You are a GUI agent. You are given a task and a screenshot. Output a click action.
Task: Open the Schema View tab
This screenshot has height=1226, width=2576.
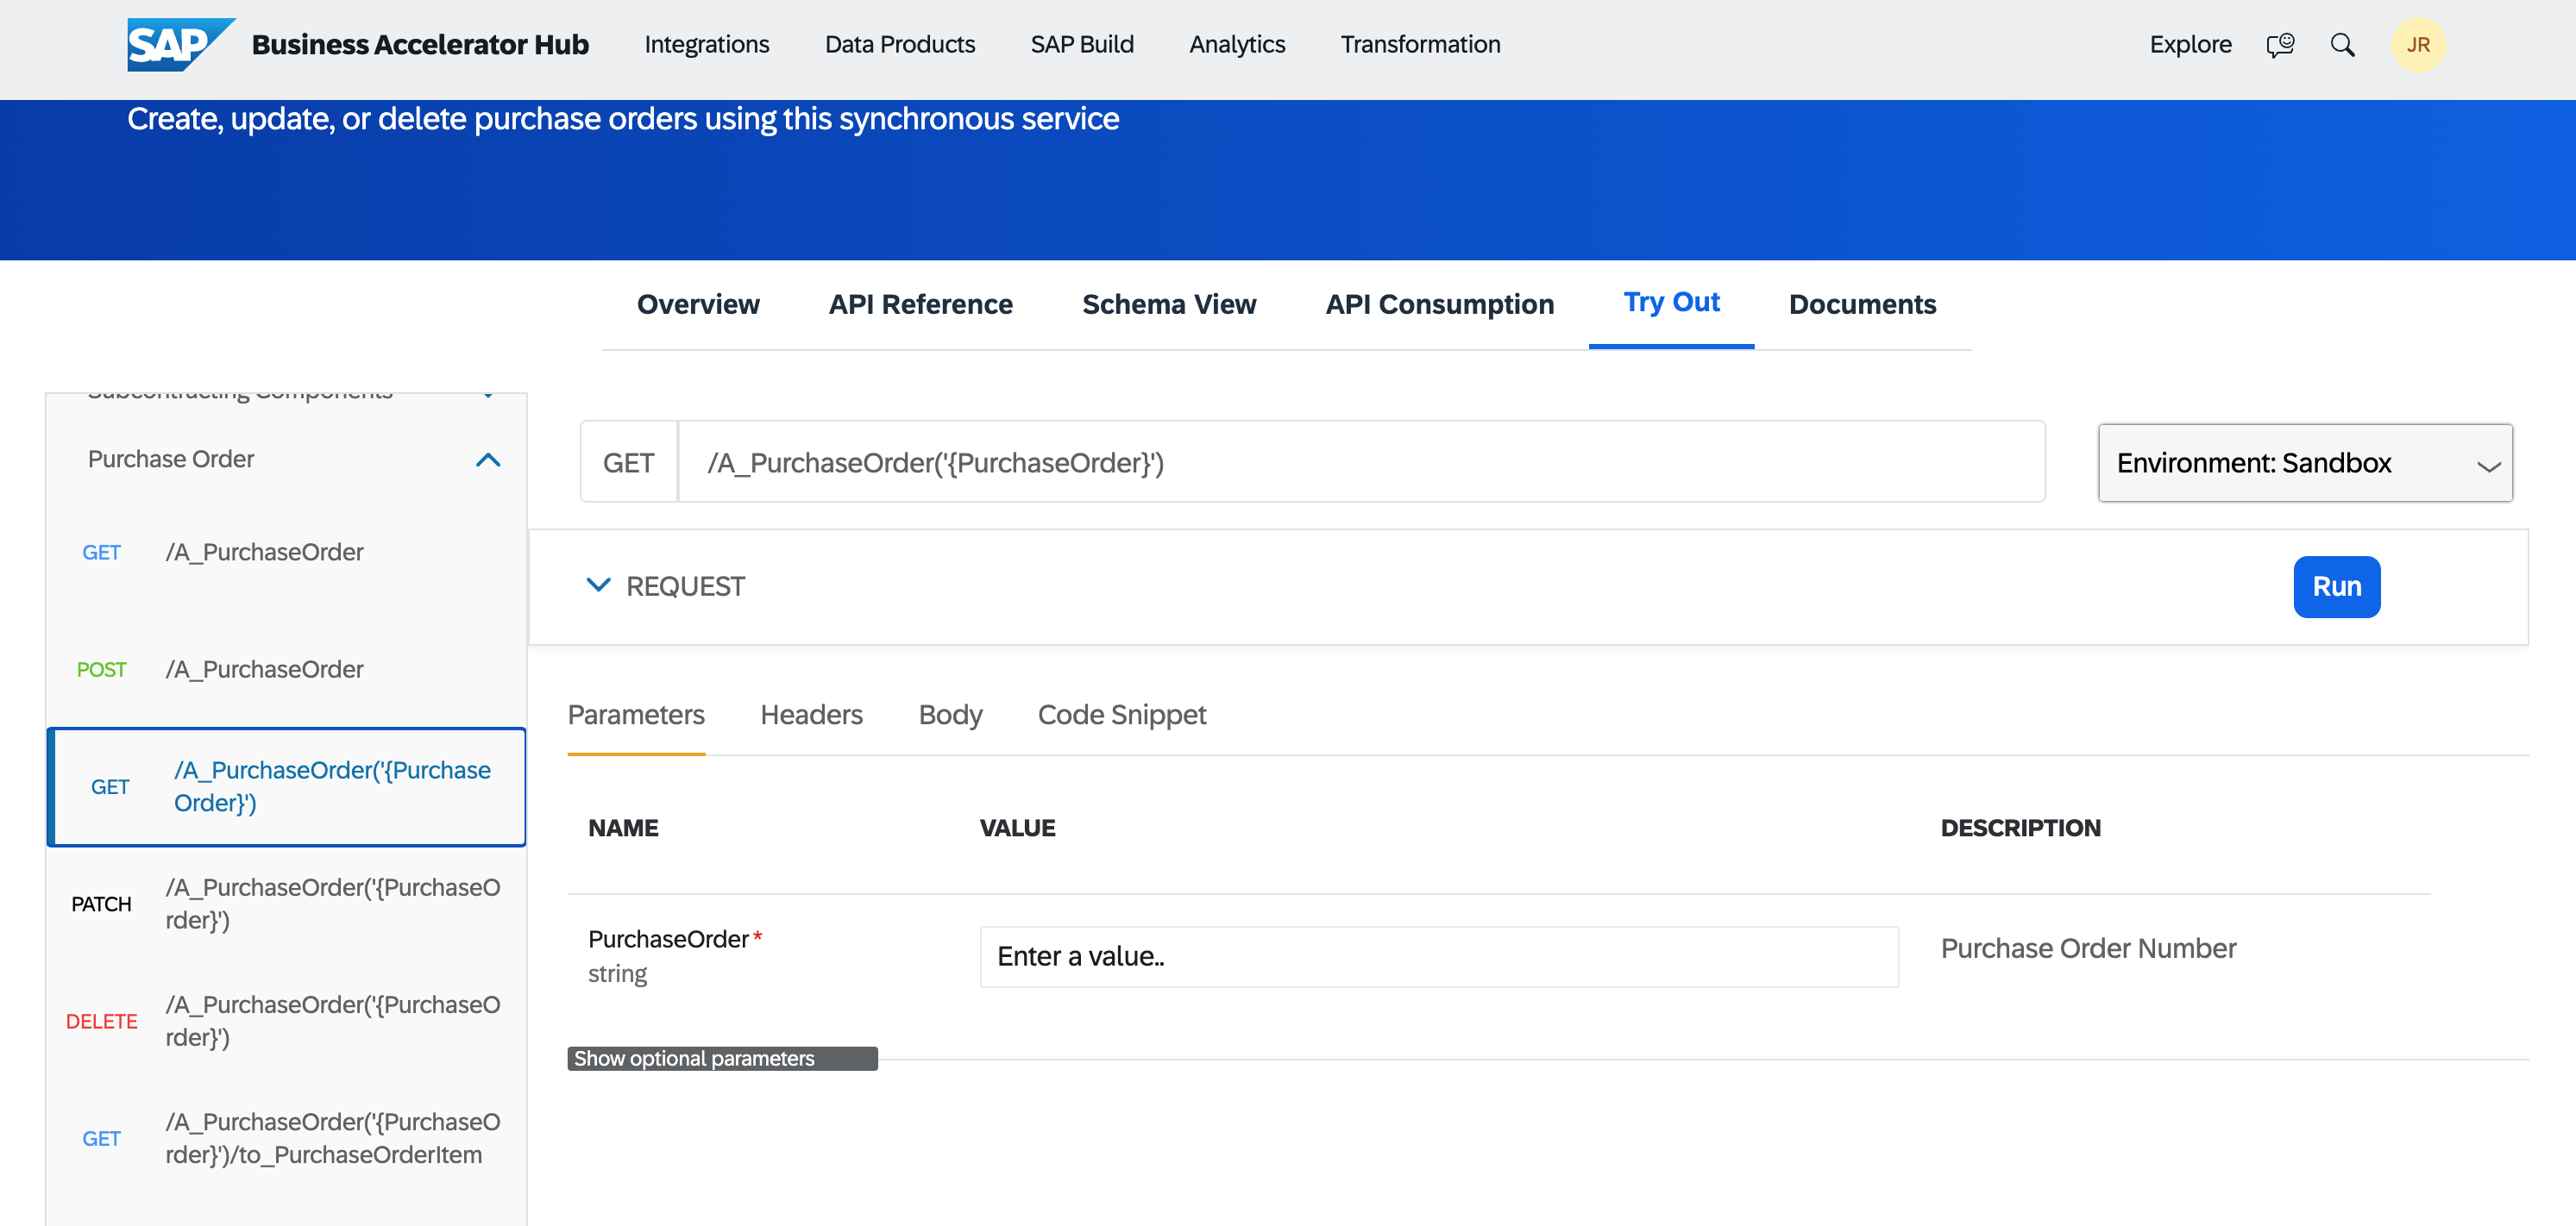pos(1168,303)
